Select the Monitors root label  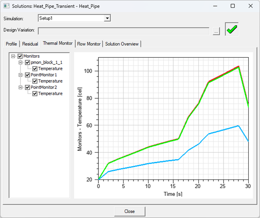pyautogui.click(x=32, y=56)
